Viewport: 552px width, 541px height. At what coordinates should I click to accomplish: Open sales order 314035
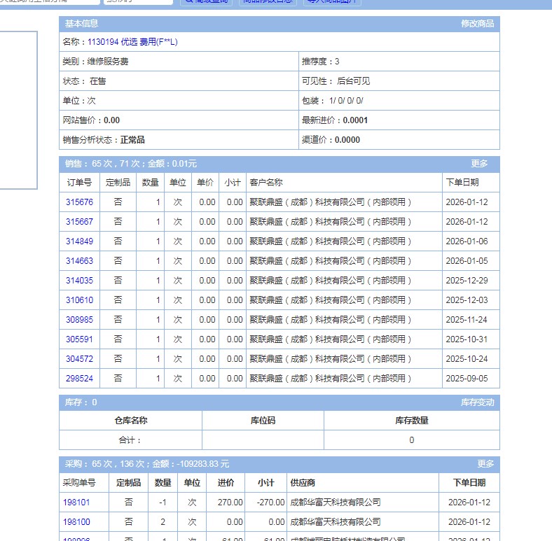[79, 281]
